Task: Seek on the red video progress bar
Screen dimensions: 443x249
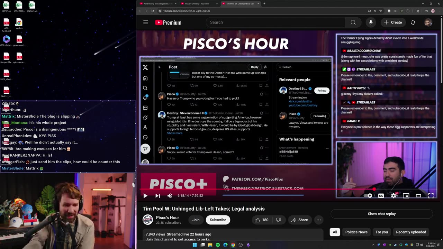Action: (x=288, y=190)
